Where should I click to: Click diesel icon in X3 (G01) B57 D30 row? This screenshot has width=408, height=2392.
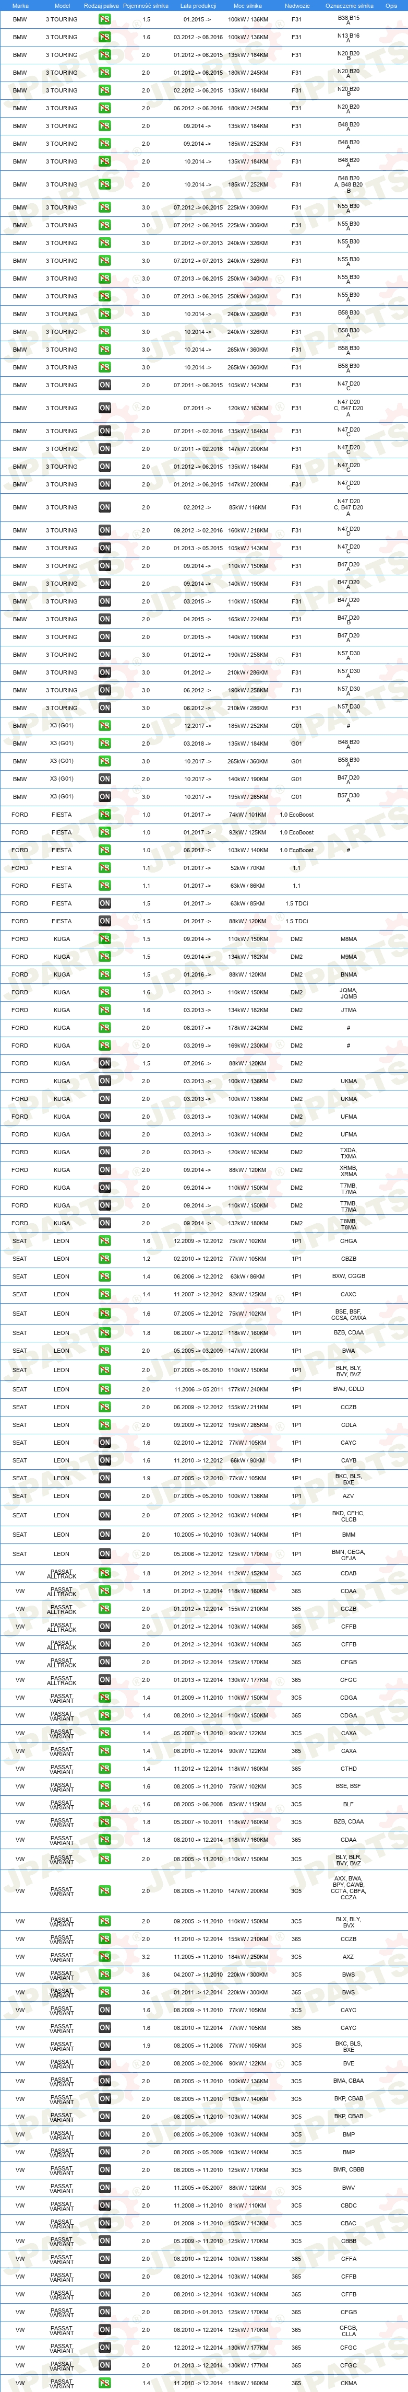coord(105,797)
